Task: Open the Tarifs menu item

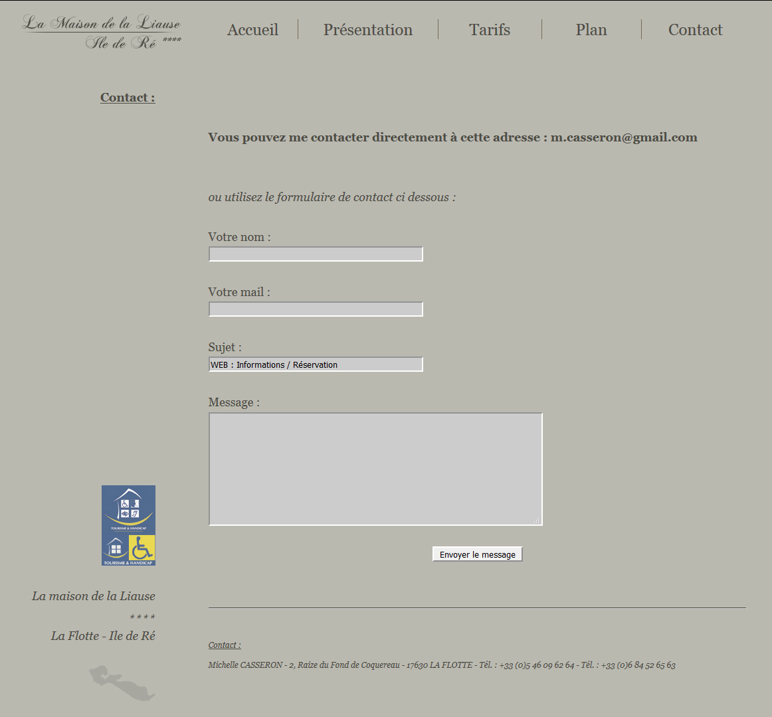Action: [x=490, y=30]
